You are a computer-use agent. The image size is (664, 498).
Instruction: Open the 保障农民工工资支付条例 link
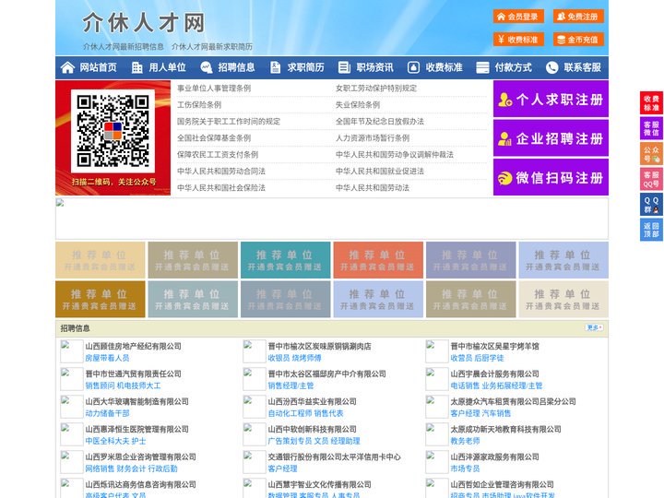click(218, 155)
